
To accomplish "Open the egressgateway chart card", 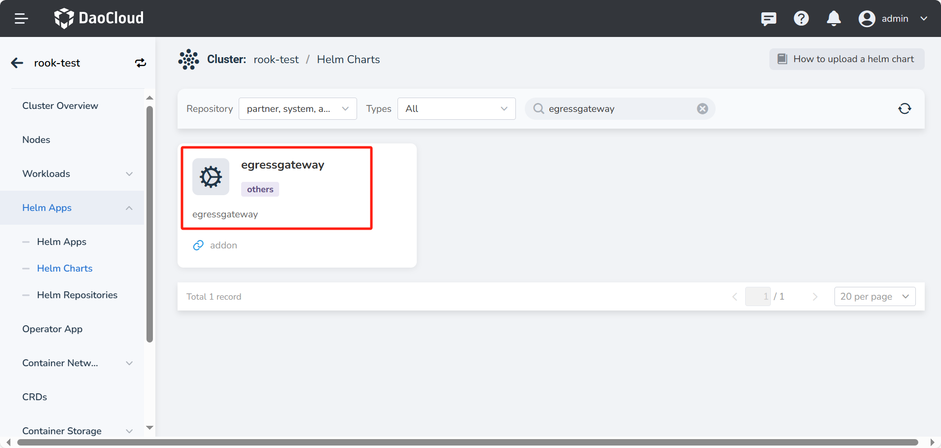I will tap(277, 188).
